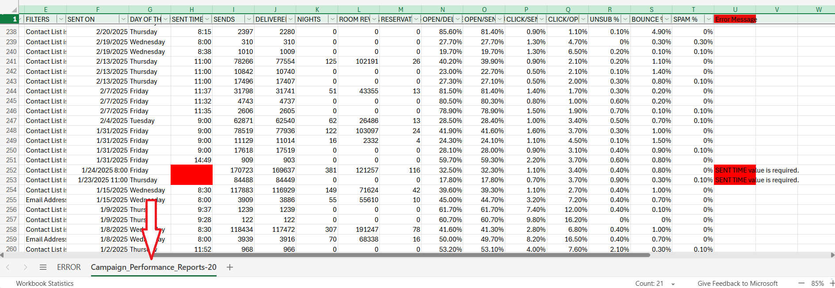835x288 pixels.
Task: Open the RESERVAT filter dropdown
Action: coord(416,19)
